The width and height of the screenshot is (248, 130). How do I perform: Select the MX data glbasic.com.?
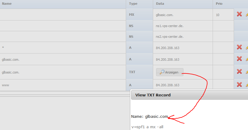(164, 15)
